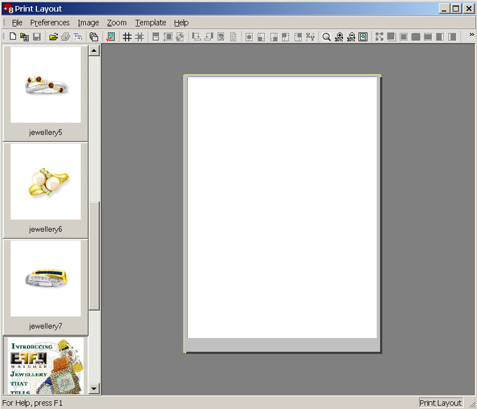This screenshot has width=477, height=409.
Task: Toggle the snap to grid icon
Action: coord(139,37)
